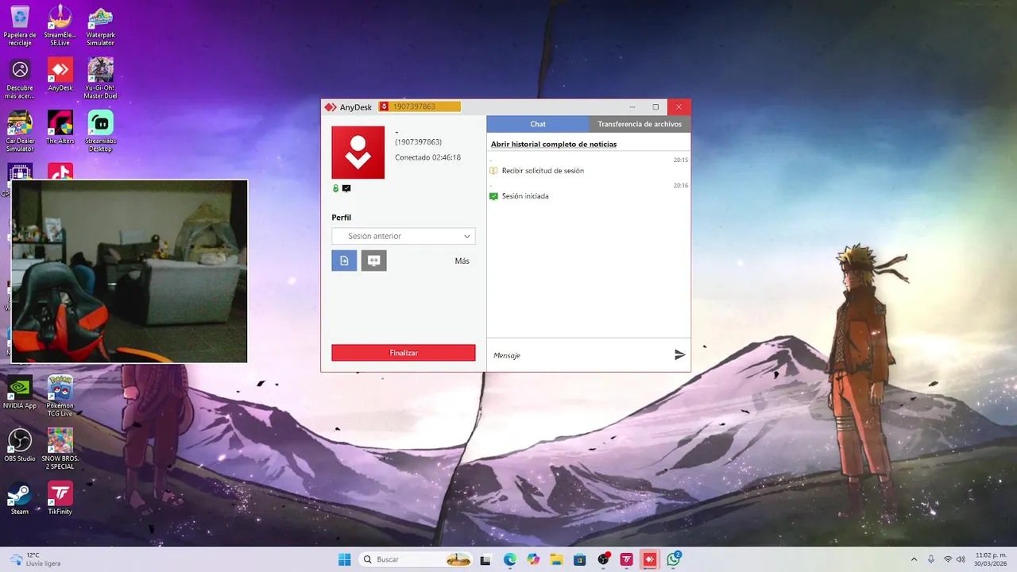Expand the Sesión anterior profile dropdown
The width and height of the screenshot is (1017, 572).
pyautogui.click(x=404, y=236)
